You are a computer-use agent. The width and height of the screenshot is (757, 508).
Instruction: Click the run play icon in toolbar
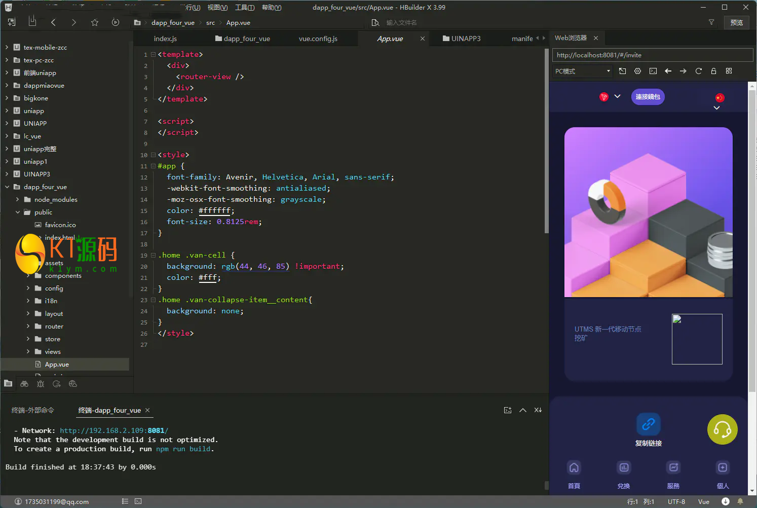click(116, 22)
